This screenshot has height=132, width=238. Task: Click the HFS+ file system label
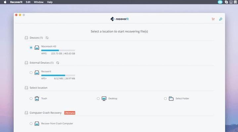tap(44, 79)
